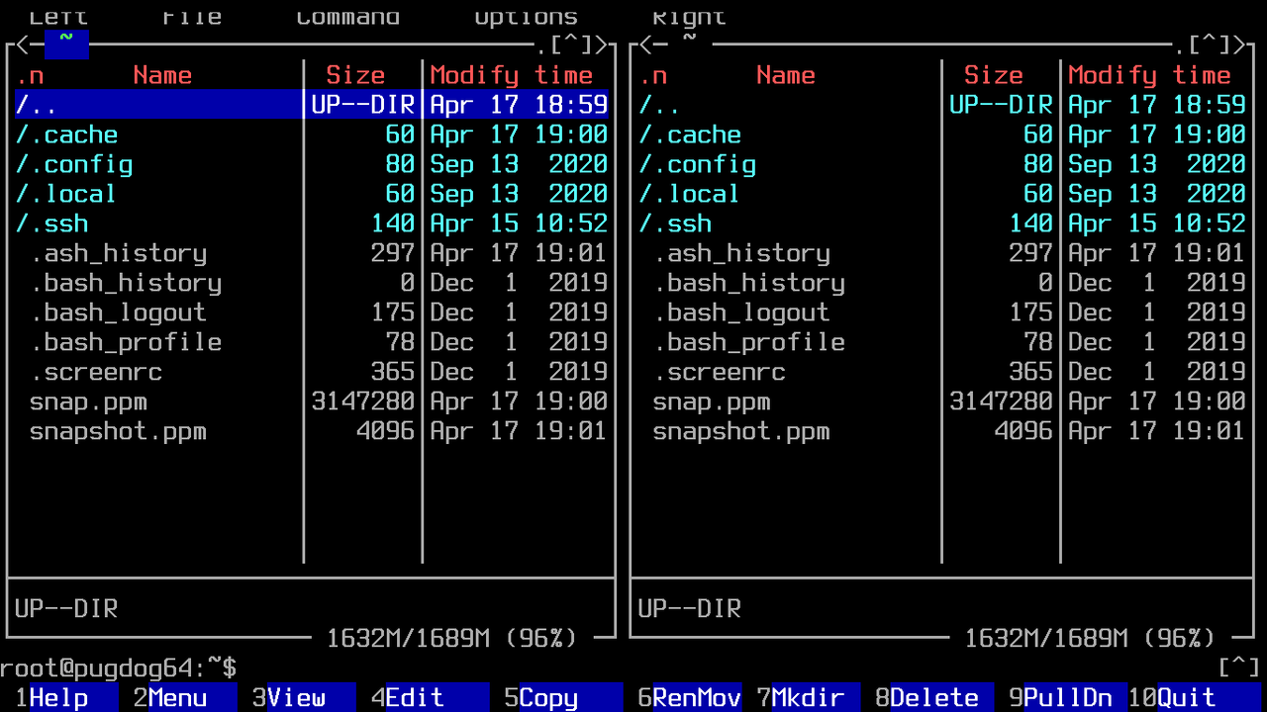Select snap.ppm file in right panel

[x=942, y=400]
